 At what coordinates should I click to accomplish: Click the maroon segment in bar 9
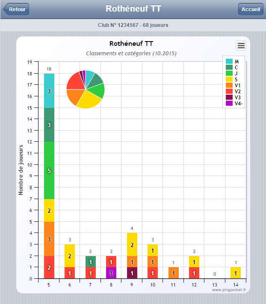click(x=132, y=273)
